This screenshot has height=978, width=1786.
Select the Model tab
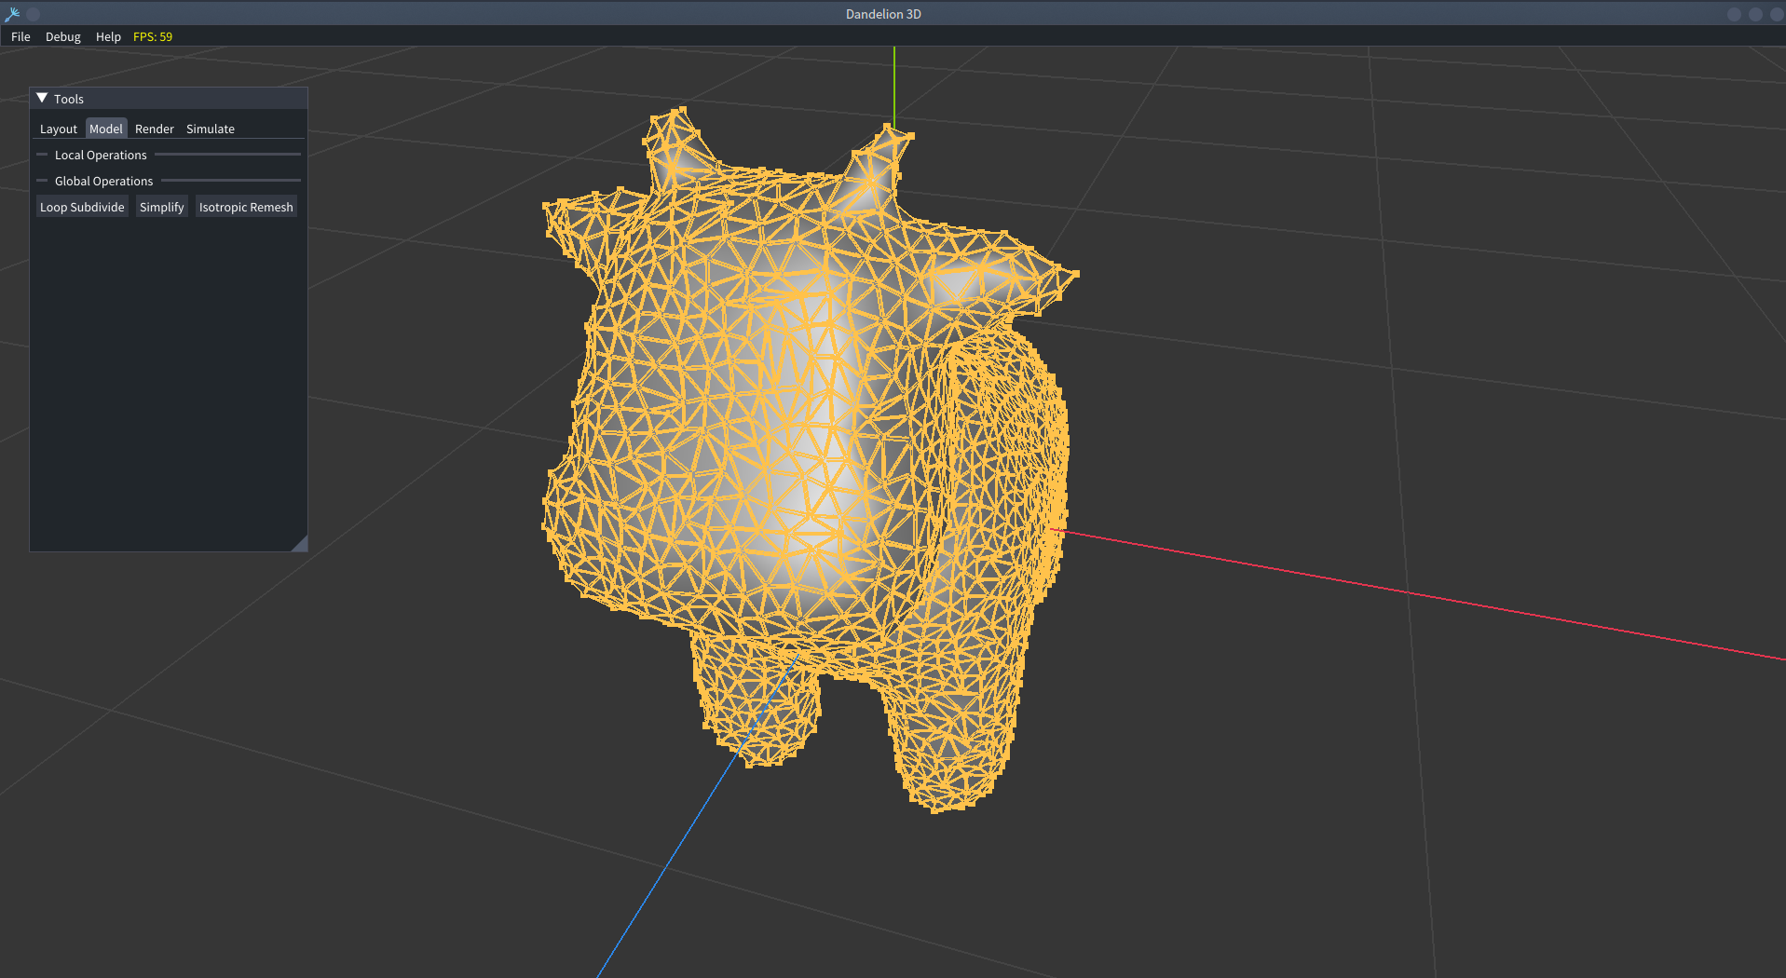click(x=105, y=129)
